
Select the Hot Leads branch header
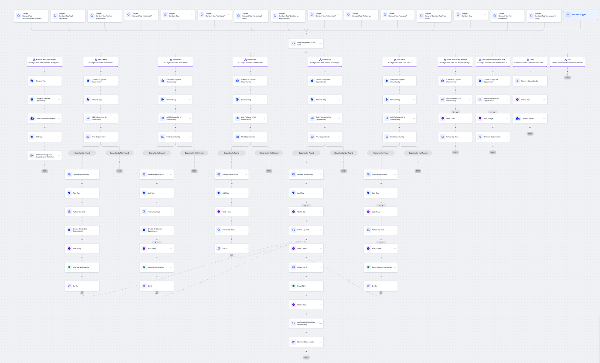coord(175,61)
